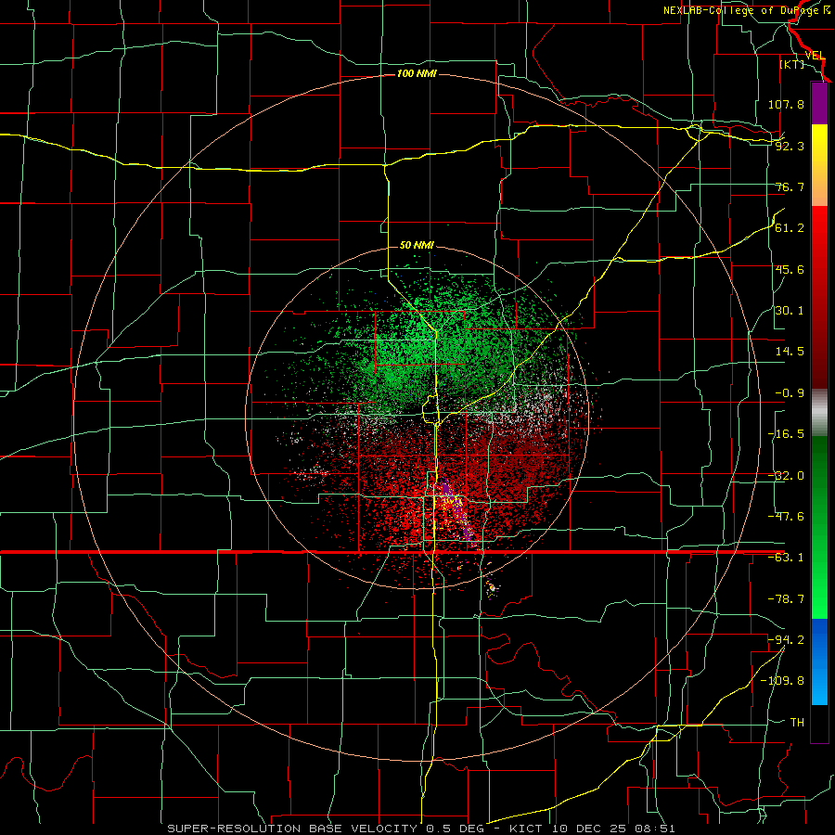Select the 61.2 velocity scale value
This screenshot has height=835, width=835.
[x=790, y=228]
